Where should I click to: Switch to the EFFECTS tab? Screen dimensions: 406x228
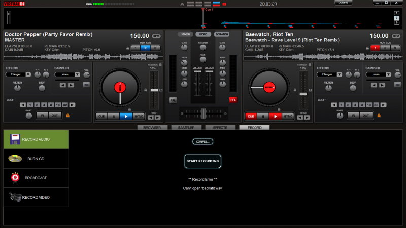pos(220,128)
